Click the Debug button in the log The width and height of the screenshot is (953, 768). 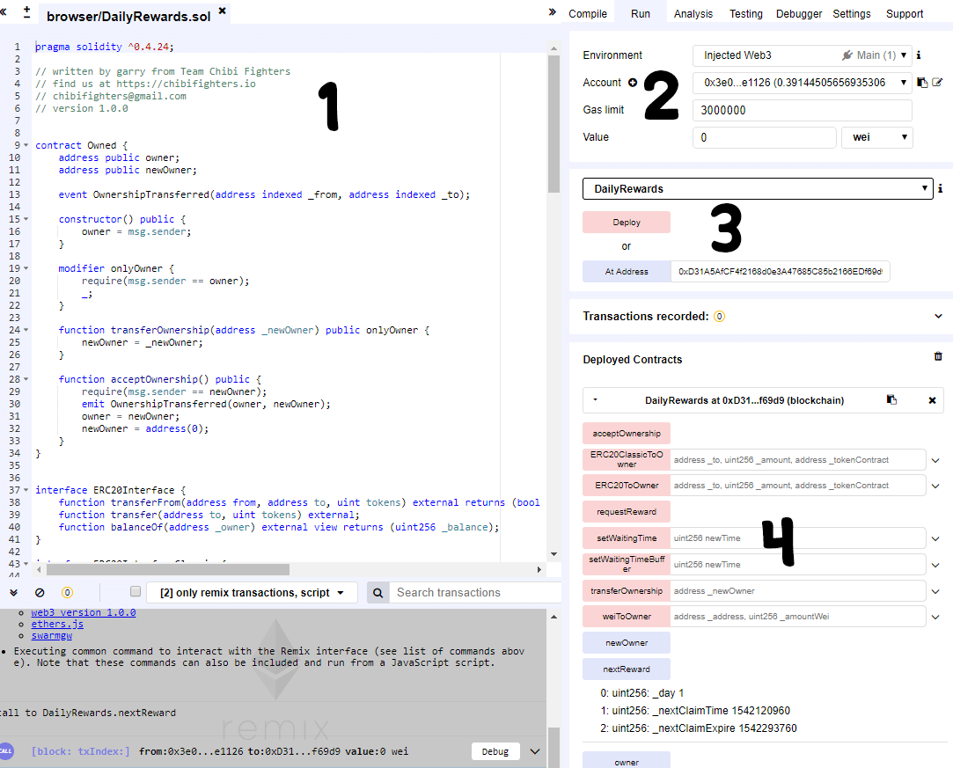pos(495,751)
